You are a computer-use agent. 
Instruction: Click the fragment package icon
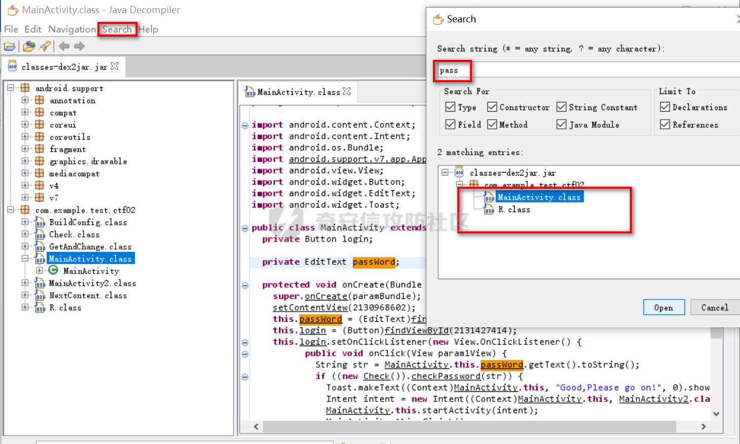click(40, 149)
